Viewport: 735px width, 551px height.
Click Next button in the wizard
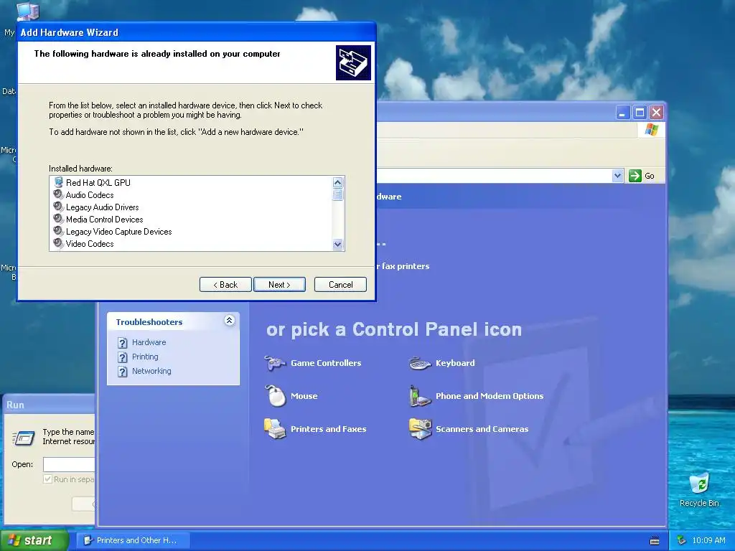pos(279,284)
